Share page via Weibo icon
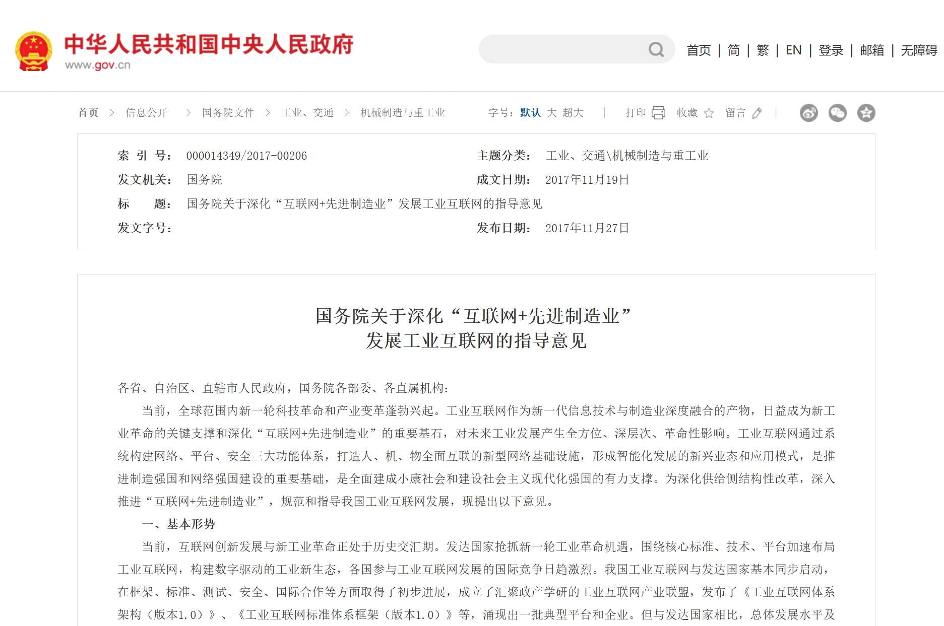Viewport: 944px width, 626px height. pyautogui.click(x=808, y=113)
